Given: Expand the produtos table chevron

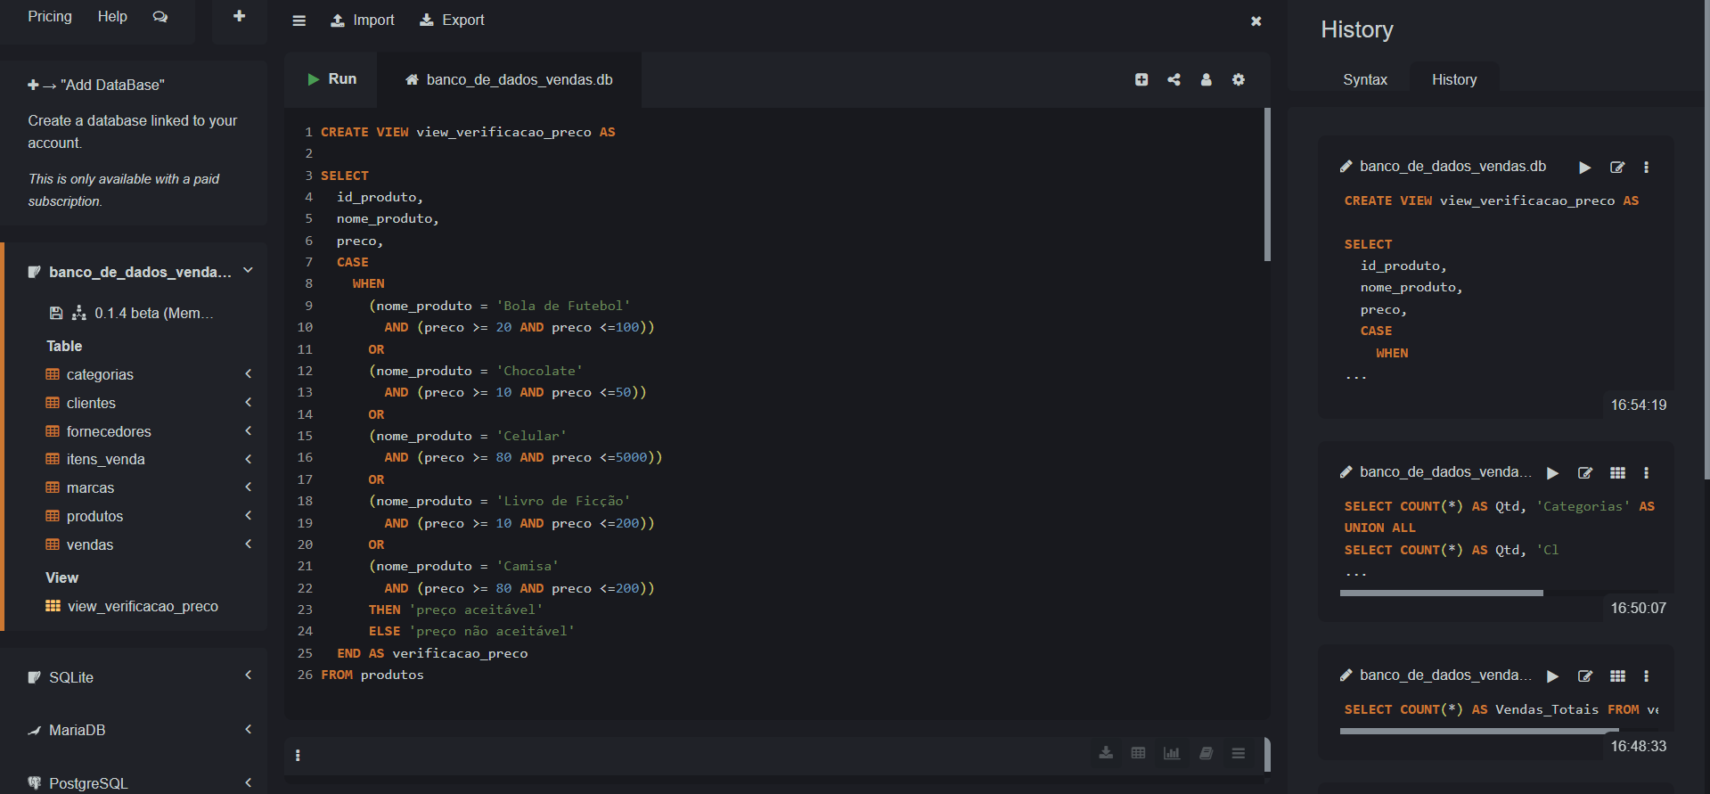Looking at the screenshot, I should point(249,516).
